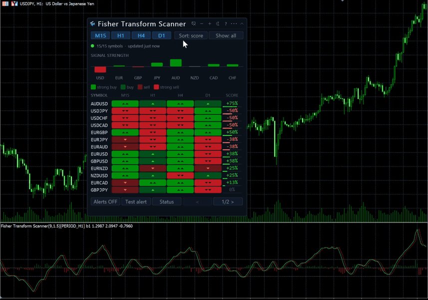
Task: Click the AUD signal strength bar
Action: click(176, 63)
